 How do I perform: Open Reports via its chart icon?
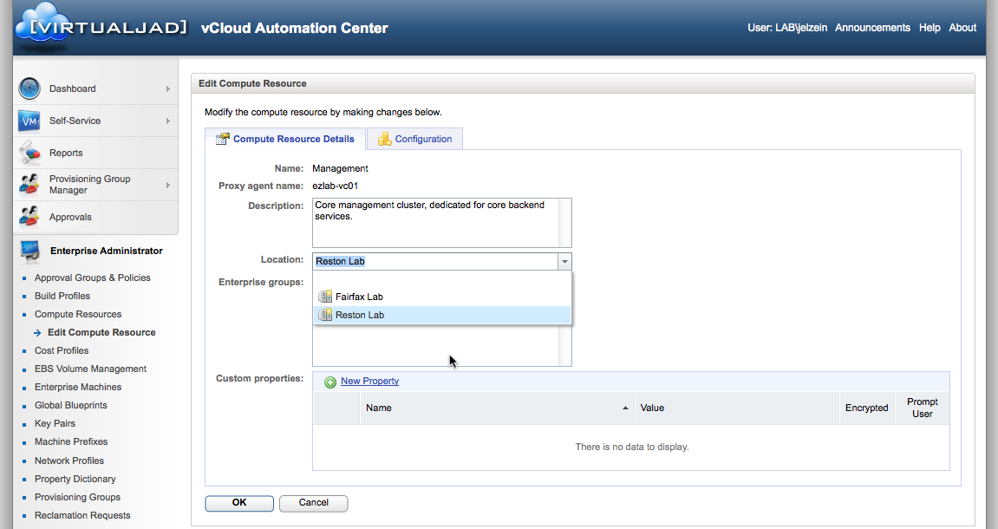pyautogui.click(x=29, y=153)
